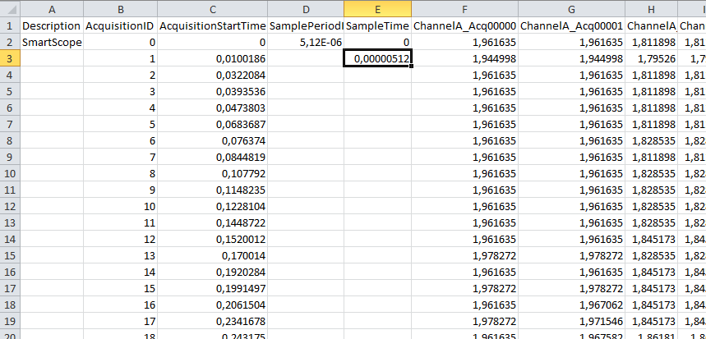Select the cell containing SmartScope
Screen dimensions: 706x339
tap(52, 42)
